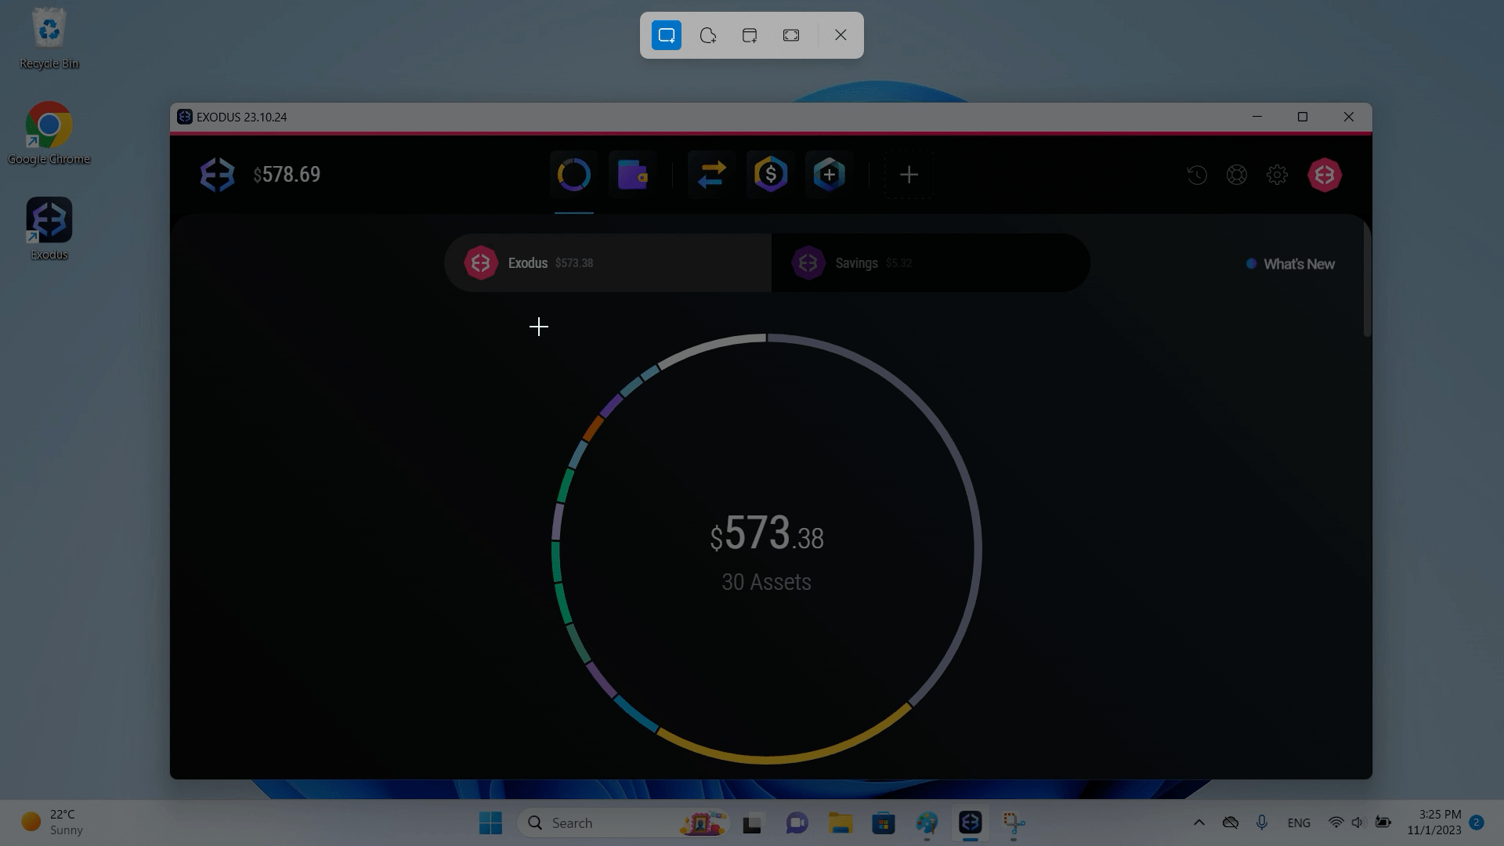This screenshot has height=846, width=1504.
Task: Select rectangle snip mode
Action: 667,35
